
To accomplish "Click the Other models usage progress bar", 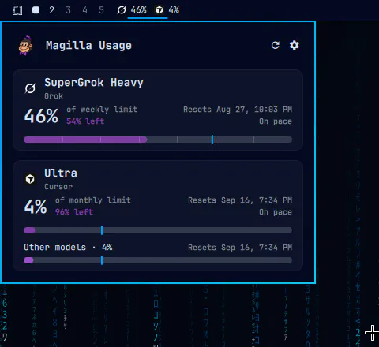I will click(x=158, y=260).
